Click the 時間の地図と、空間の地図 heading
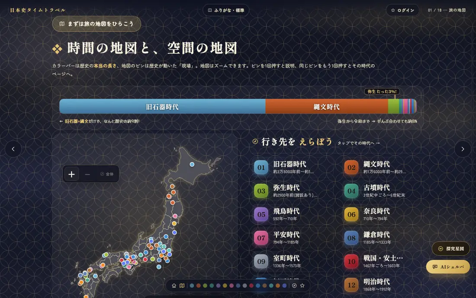 pyautogui.click(x=152, y=48)
